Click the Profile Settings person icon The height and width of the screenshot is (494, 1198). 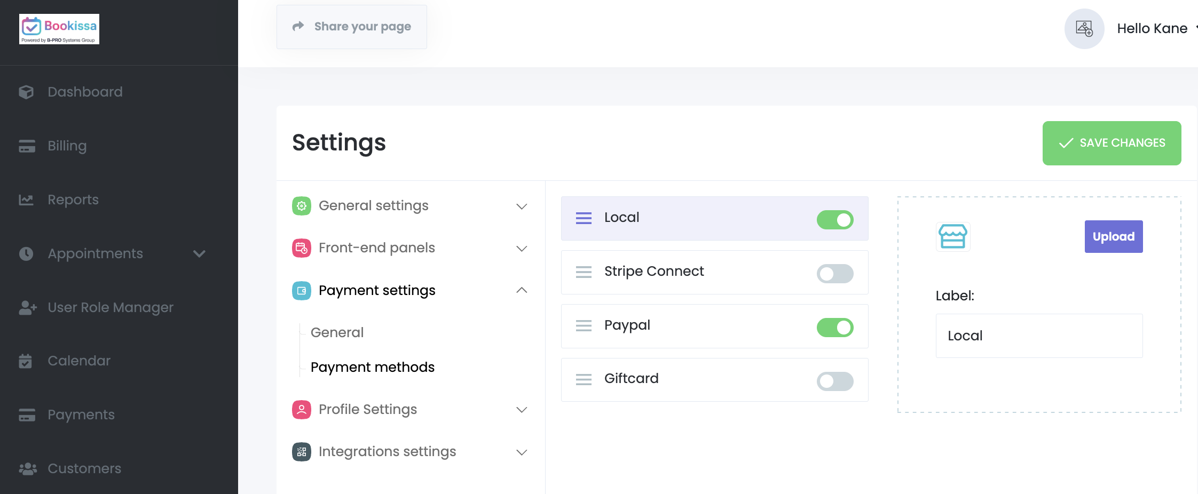pos(302,410)
